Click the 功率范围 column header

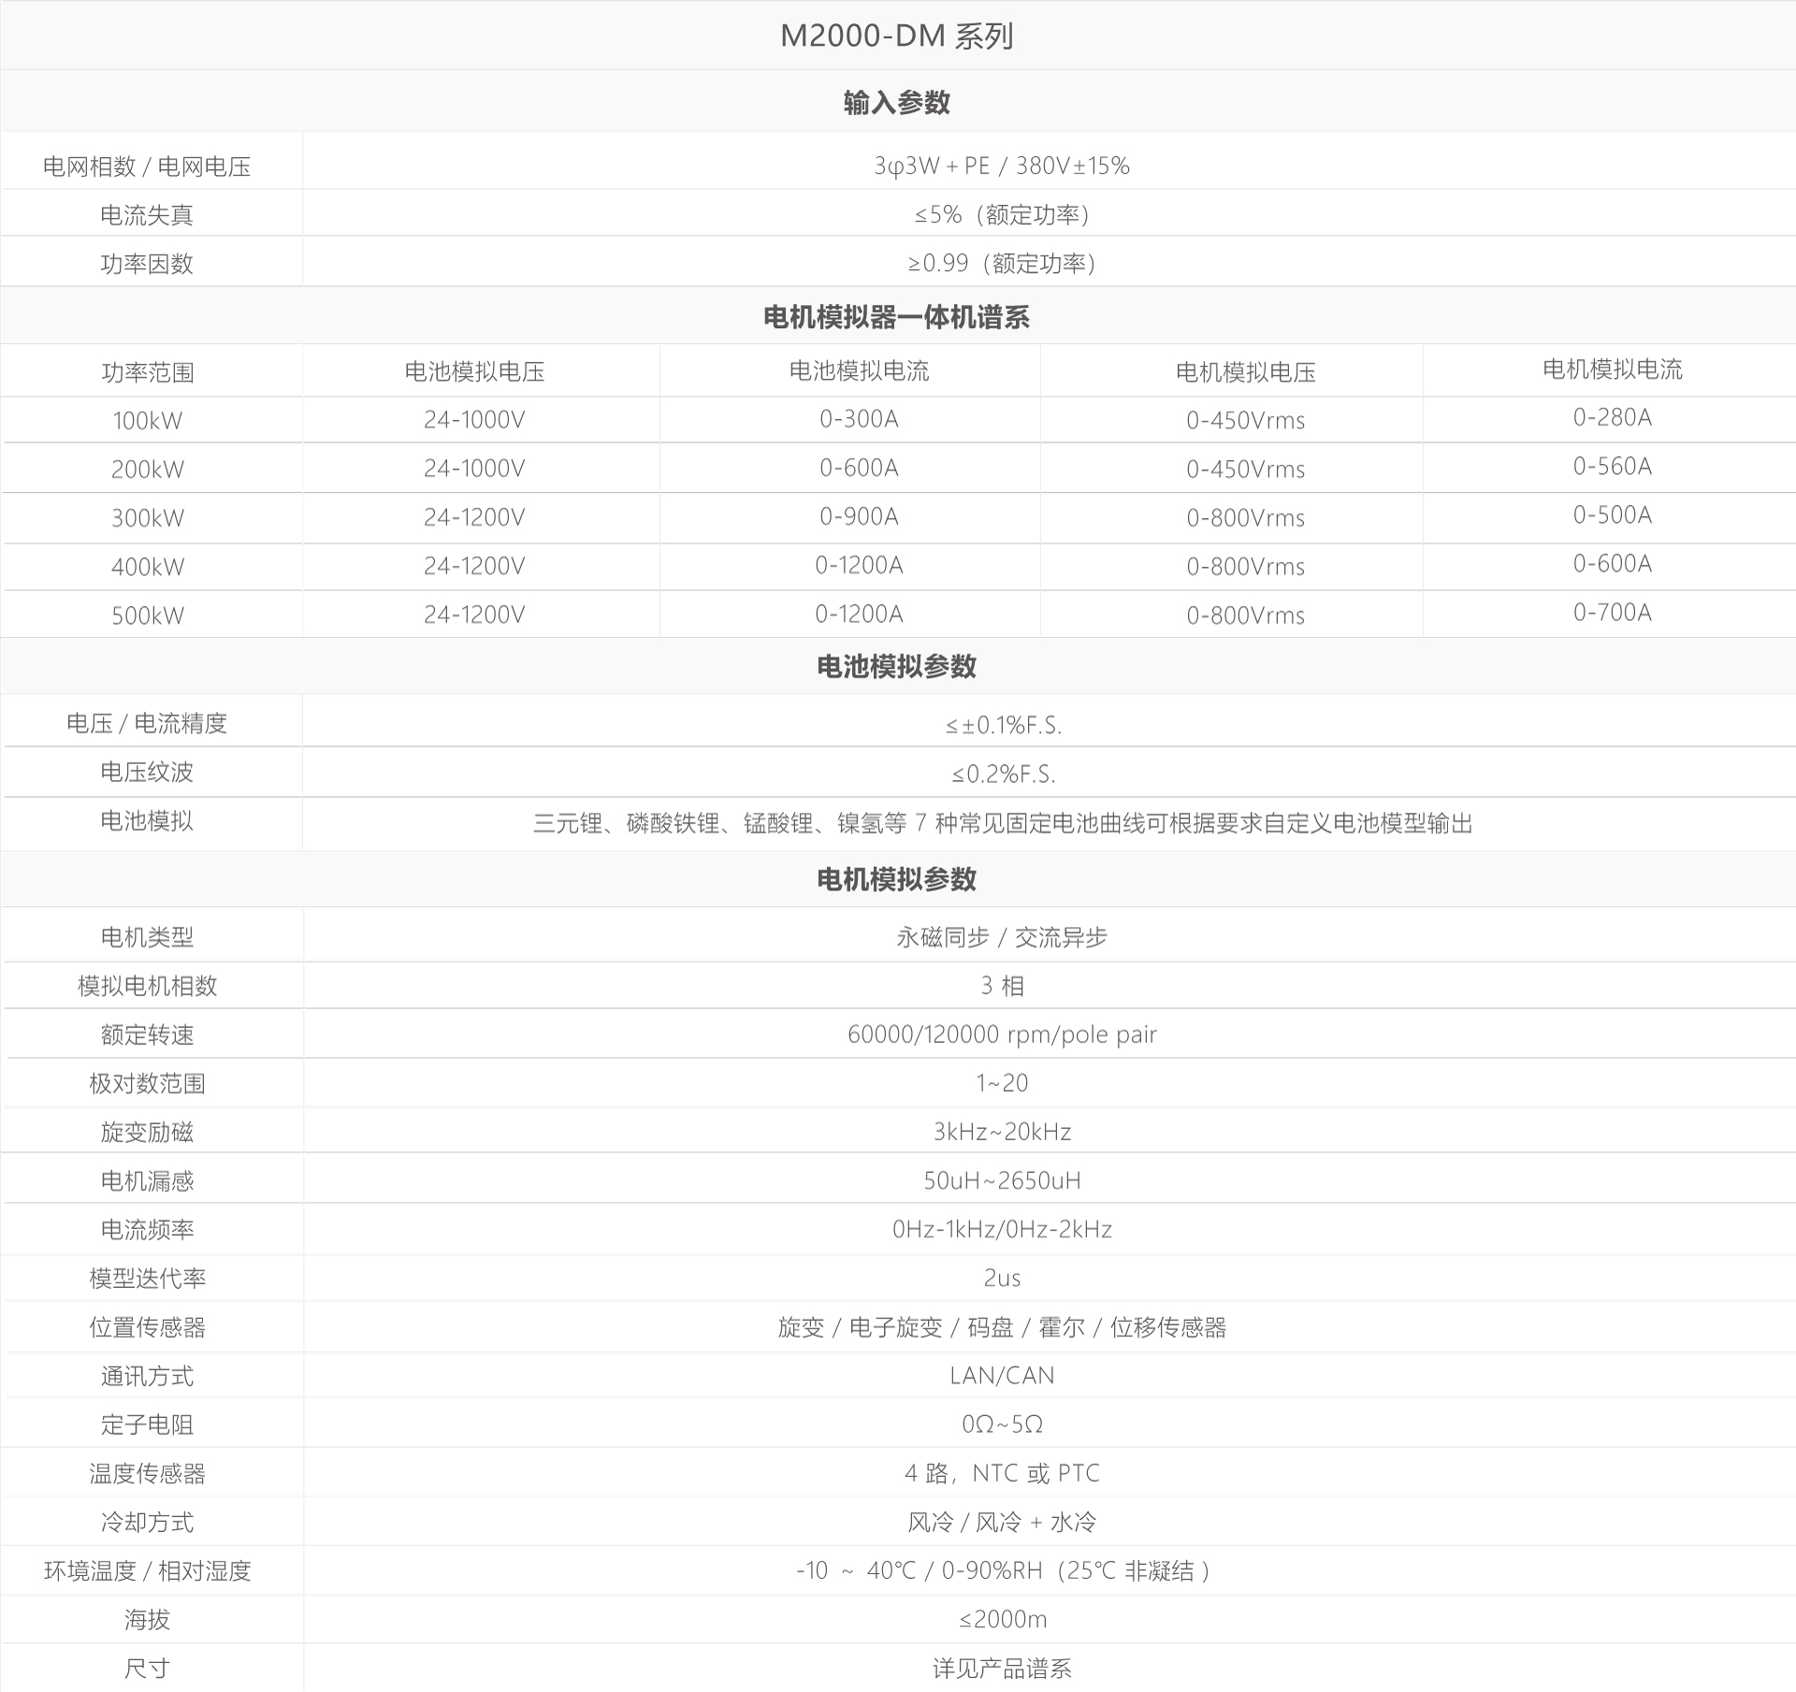[x=148, y=372]
